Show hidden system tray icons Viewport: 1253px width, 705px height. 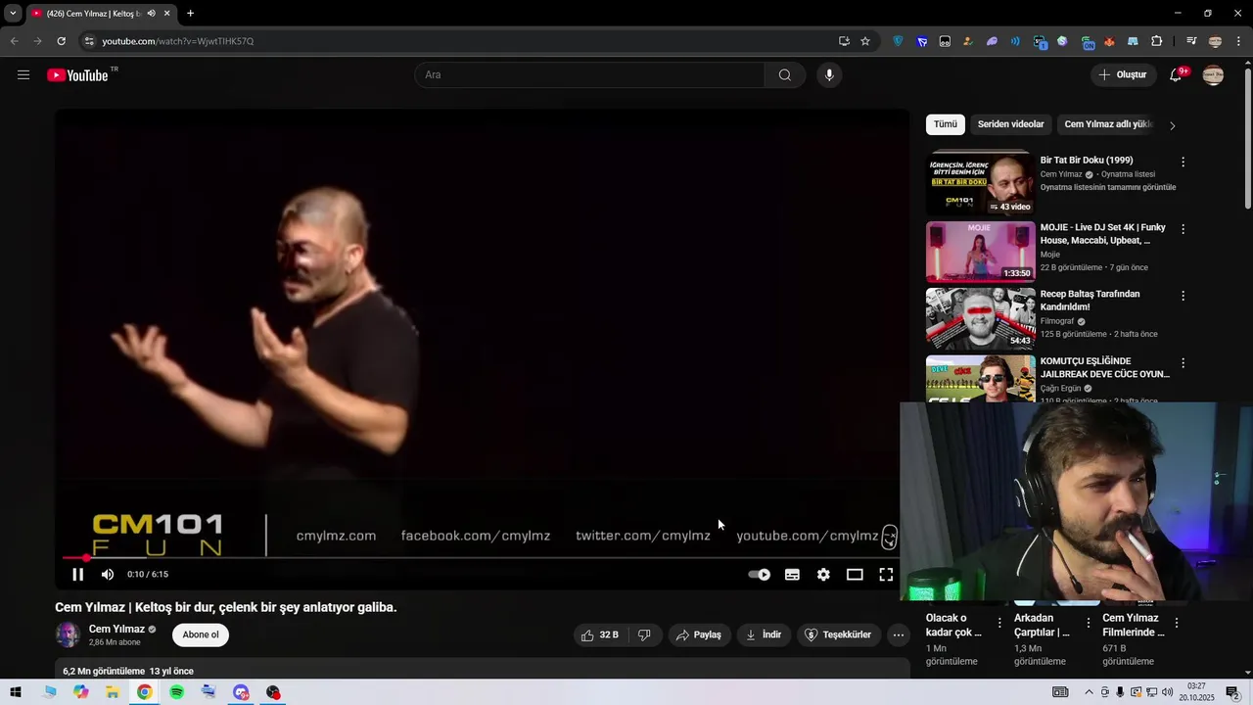click(1089, 692)
